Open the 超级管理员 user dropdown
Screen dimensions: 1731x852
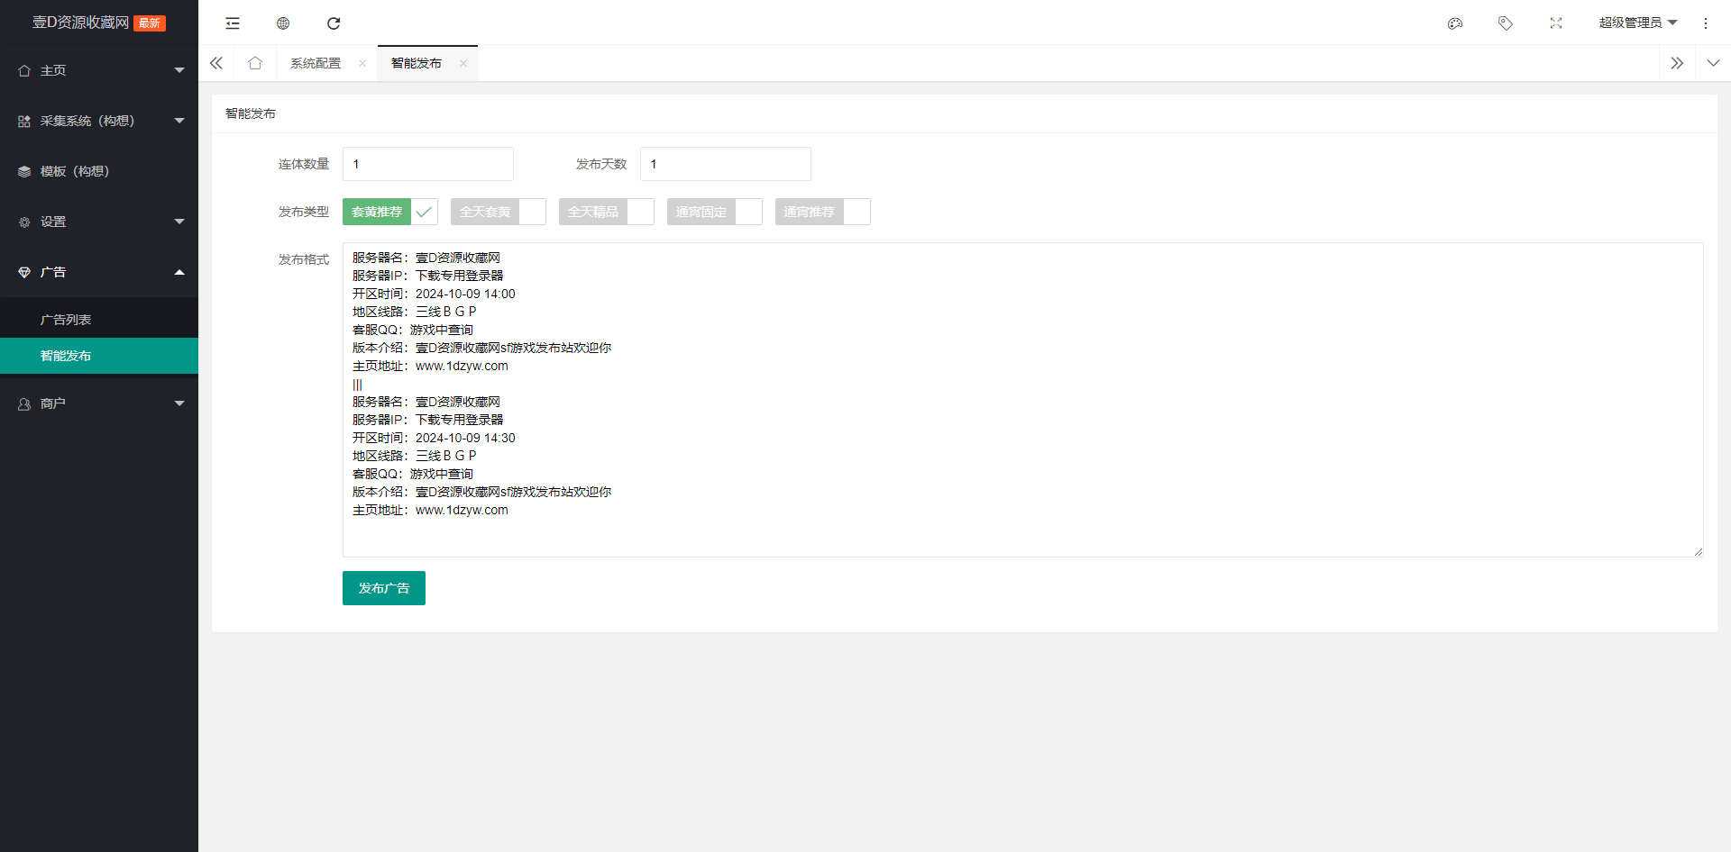pyautogui.click(x=1637, y=23)
